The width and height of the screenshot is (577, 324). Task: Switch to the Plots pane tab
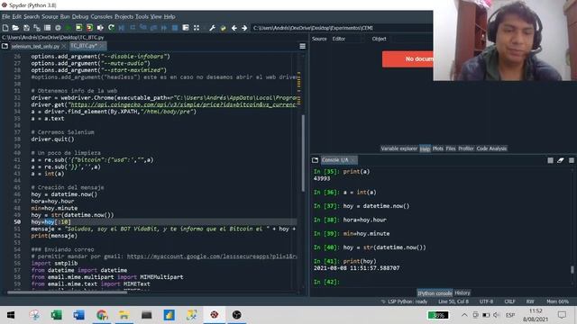coord(438,148)
